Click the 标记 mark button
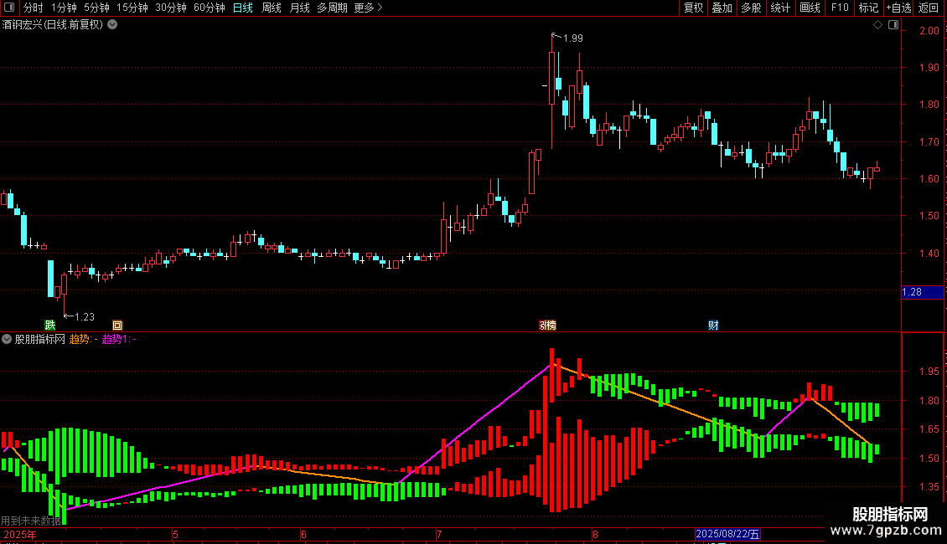The width and height of the screenshot is (947, 544). (868, 8)
